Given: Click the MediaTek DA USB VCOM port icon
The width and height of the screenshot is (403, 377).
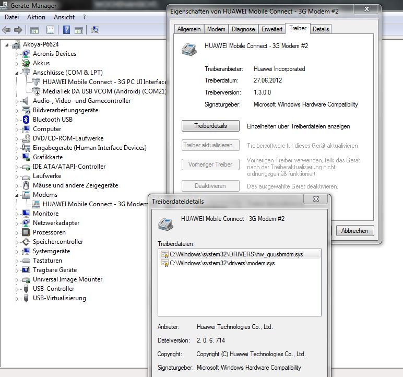Looking at the screenshot, I should coord(36,91).
